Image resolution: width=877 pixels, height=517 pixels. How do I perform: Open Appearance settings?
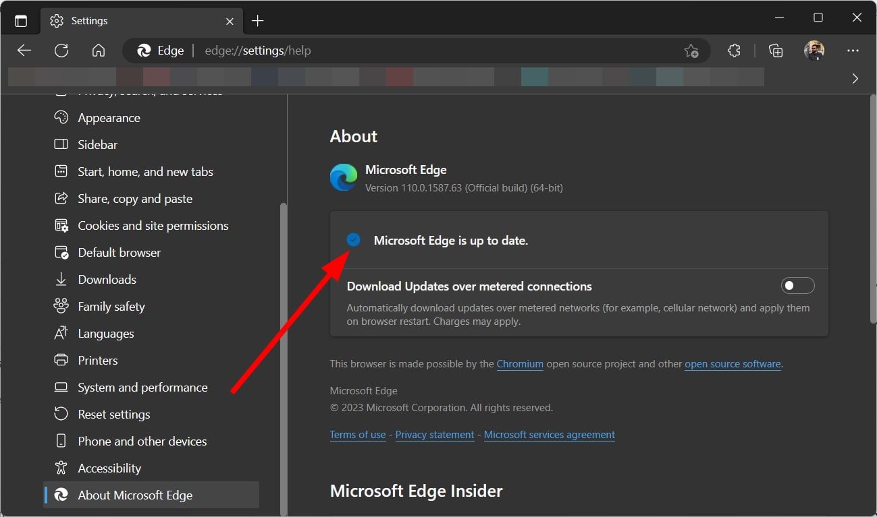pos(151,118)
